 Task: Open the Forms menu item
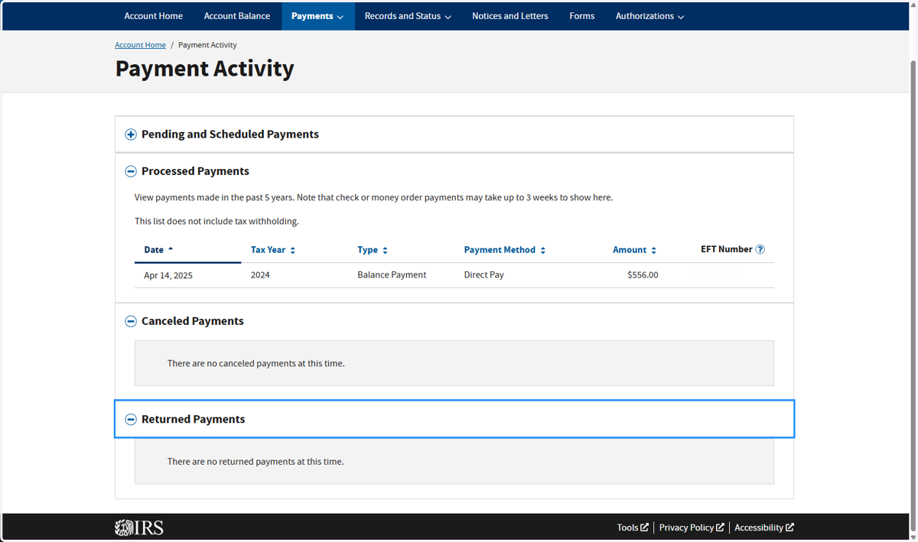581,16
